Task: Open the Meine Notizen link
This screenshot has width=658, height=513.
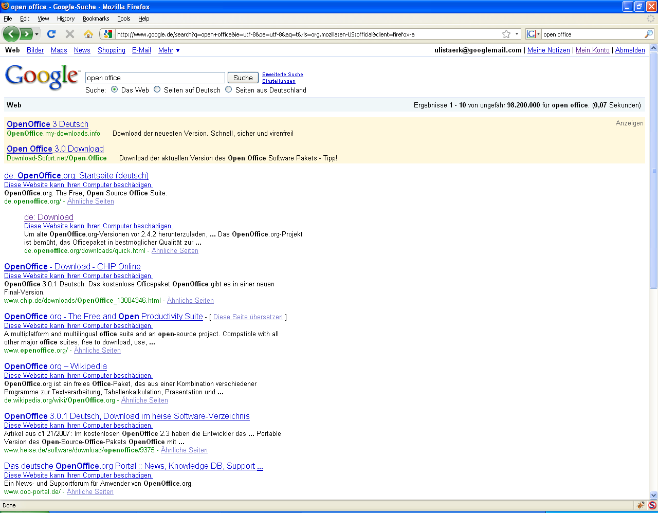Action: (x=549, y=50)
